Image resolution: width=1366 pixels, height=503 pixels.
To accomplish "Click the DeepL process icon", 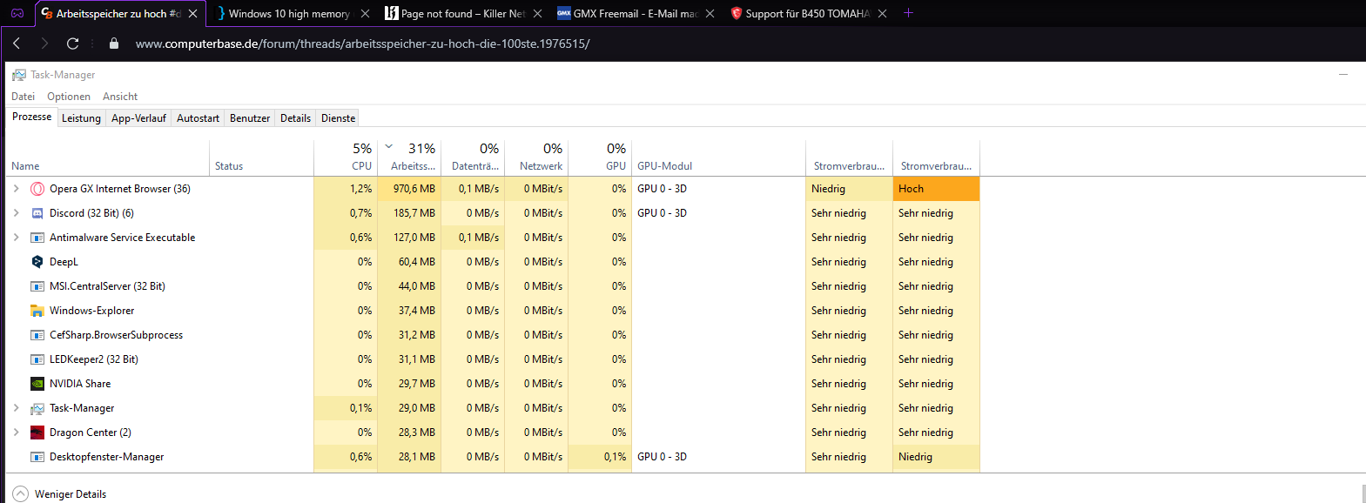I will pyautogui.click(x=37, y=262).
